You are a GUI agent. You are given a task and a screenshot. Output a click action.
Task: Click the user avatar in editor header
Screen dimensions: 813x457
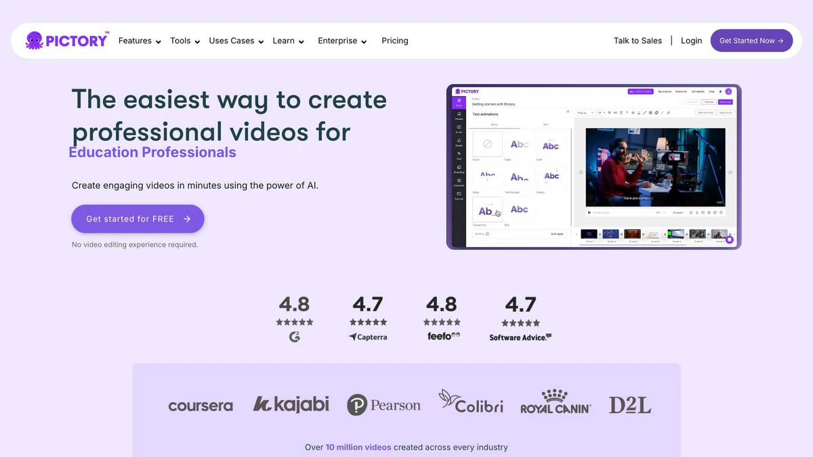(728, 91)
